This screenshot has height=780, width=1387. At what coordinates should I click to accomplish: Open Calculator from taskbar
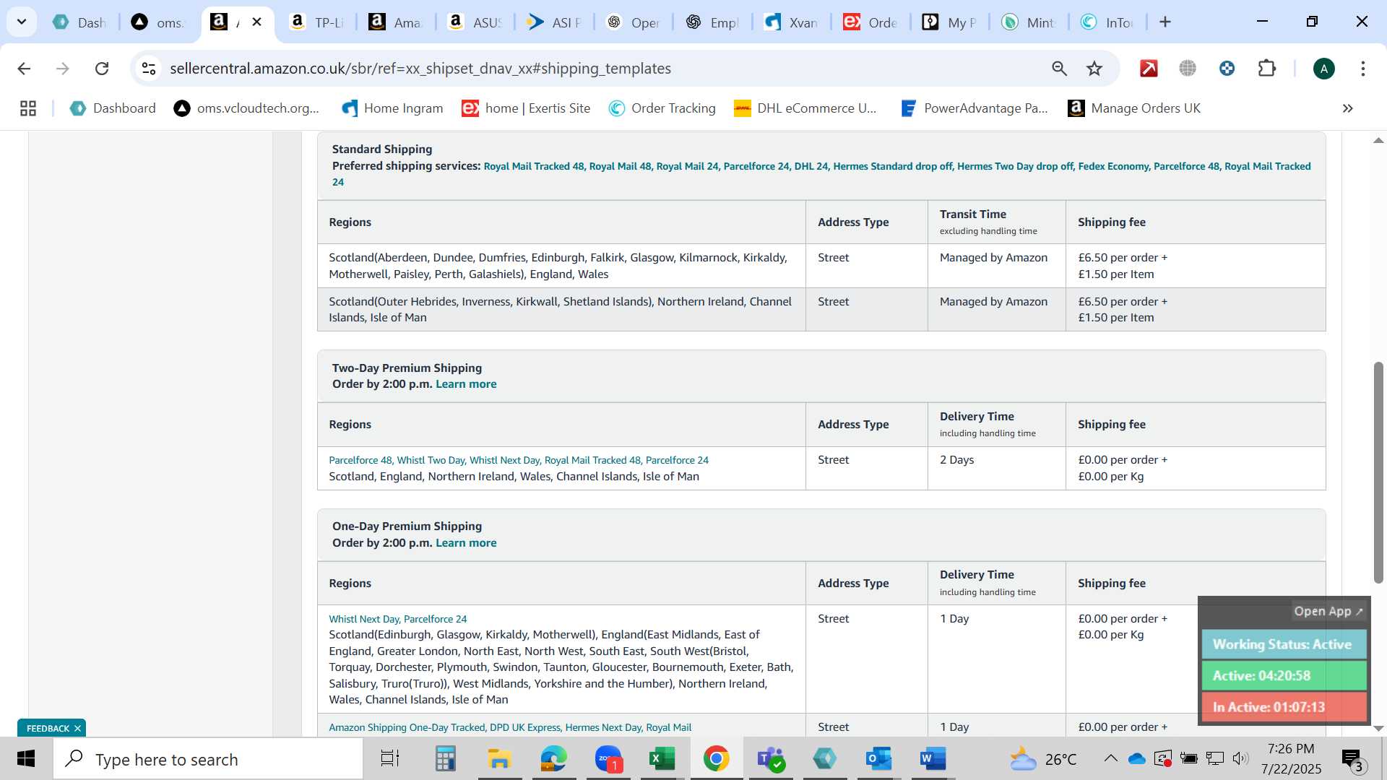tap(445, 759)
